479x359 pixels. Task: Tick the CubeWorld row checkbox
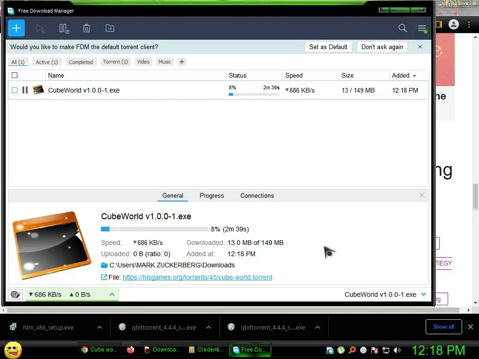pyautogui.click(x=15, y=90)
